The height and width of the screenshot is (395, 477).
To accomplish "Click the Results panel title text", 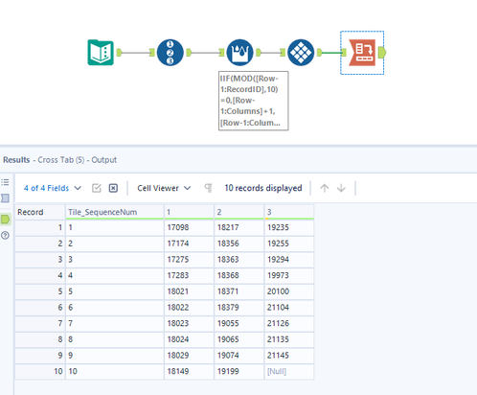I will 59,160.
